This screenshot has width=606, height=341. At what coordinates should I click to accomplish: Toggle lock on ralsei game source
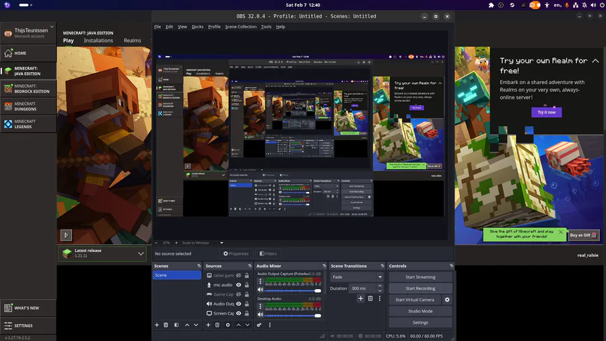point(246,275)
